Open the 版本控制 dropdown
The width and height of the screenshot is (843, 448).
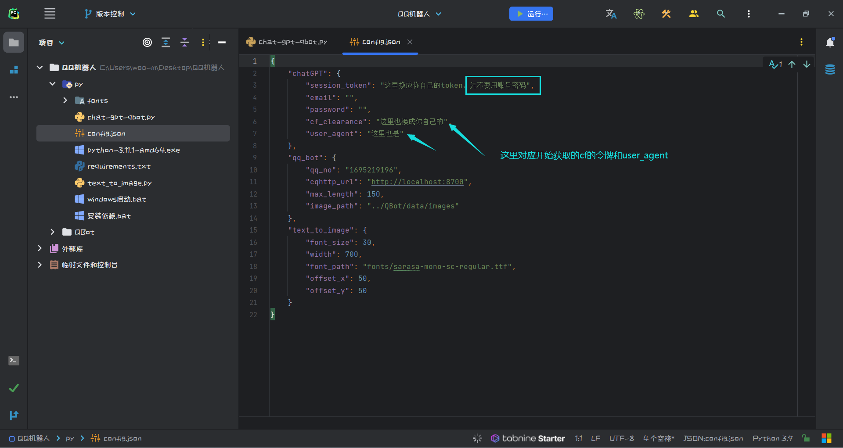[110, 14]
